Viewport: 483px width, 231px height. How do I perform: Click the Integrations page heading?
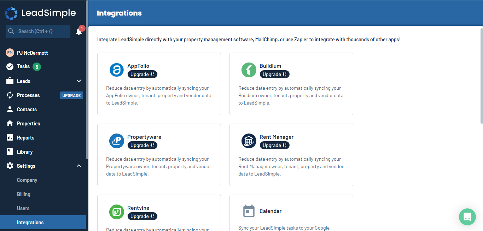pyautogui.click(x=119, y=13)
